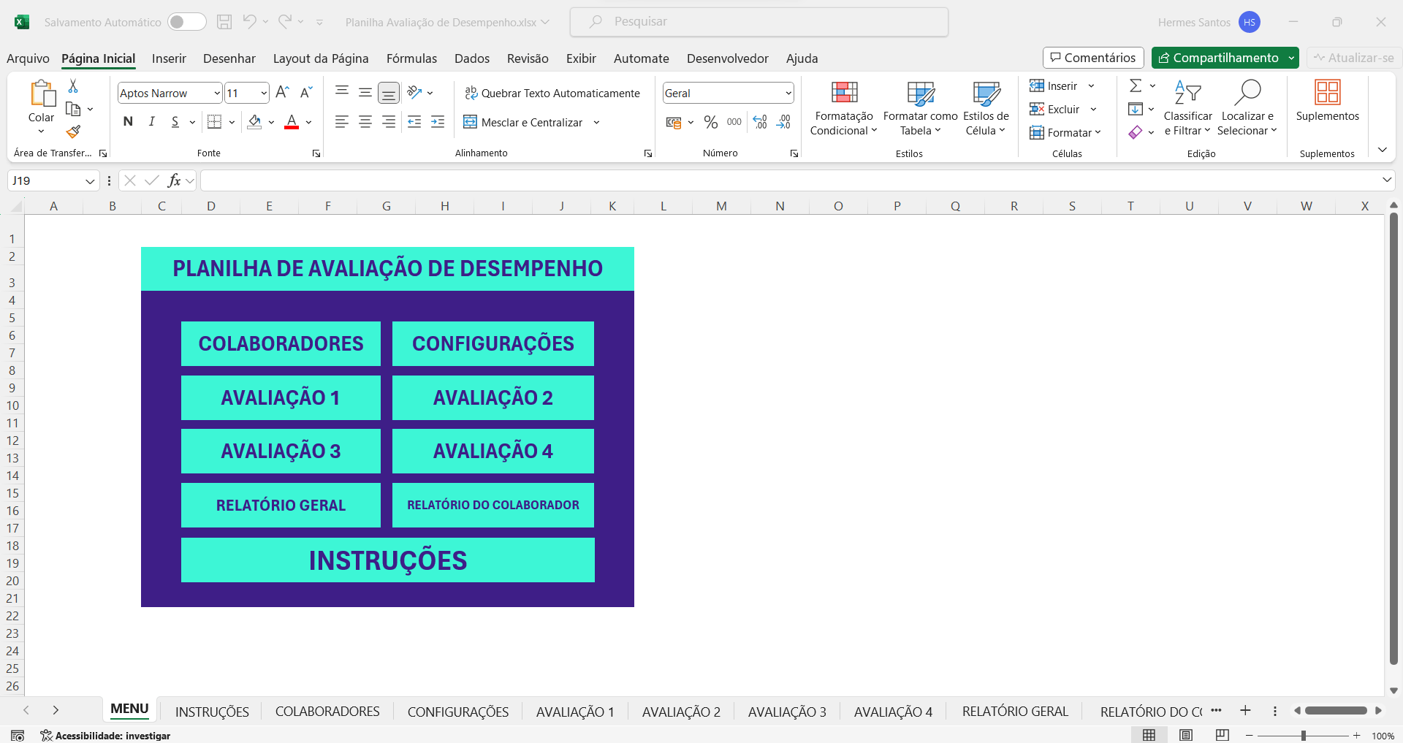The image size is (1403, 743).
Task: Click the Insert Function fx icon
Action: tap(174, 180)
